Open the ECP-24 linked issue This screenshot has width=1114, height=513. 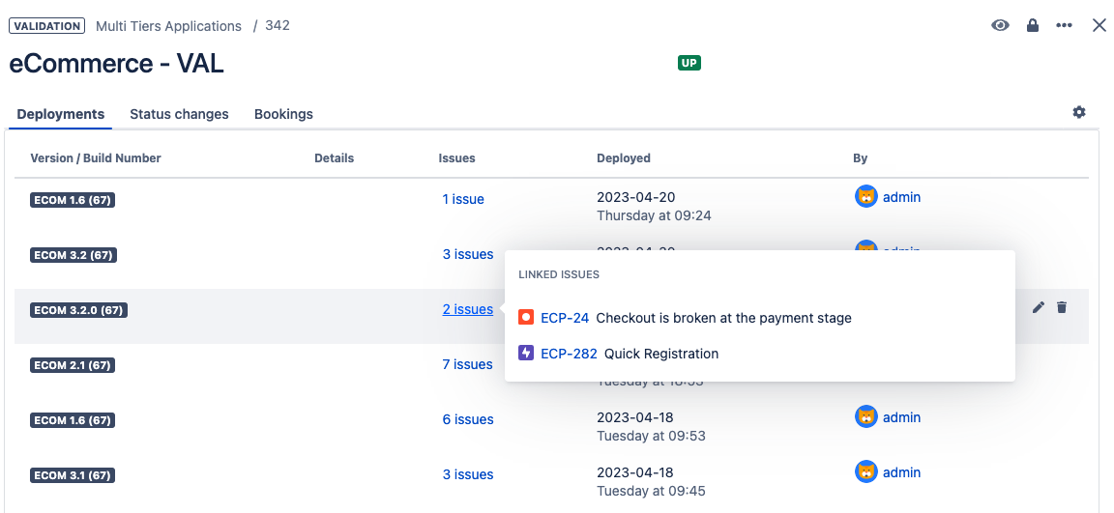pos(565,318)
